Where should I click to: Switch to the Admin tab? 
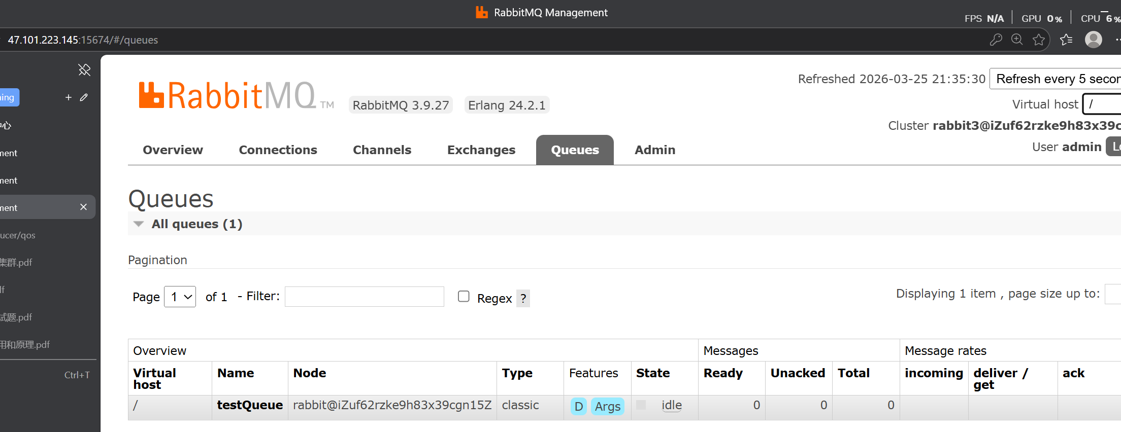(655, 150)
